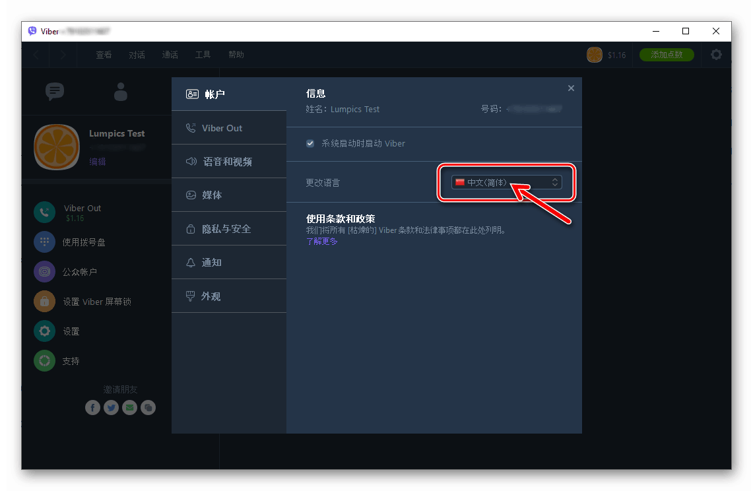Open the contacts person icon

click(x=121, y=91)
